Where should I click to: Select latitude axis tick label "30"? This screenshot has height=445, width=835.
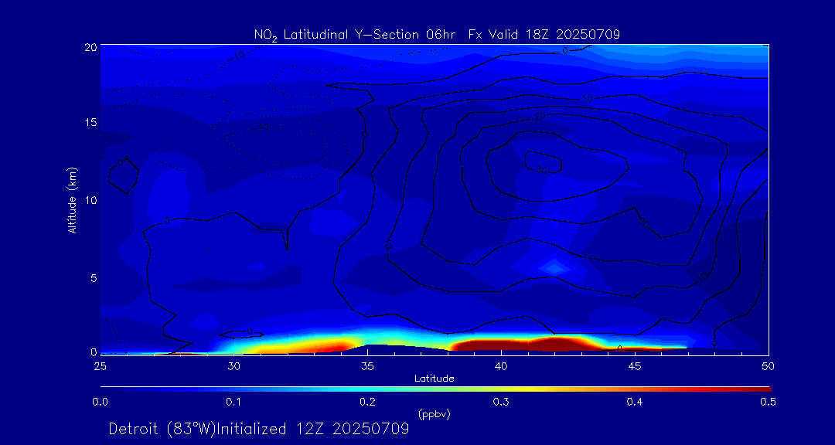pyautogui.click(x=233, y=366)
